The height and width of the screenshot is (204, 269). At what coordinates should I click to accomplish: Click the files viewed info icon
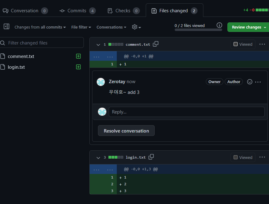coord(219,25)
